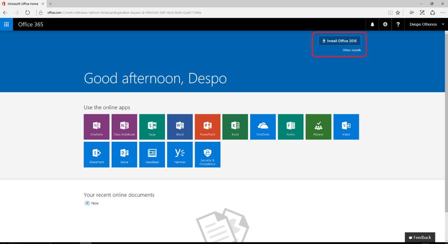Open a new browser tab
This screenshot has height=244, width=448.
point(50,3)
